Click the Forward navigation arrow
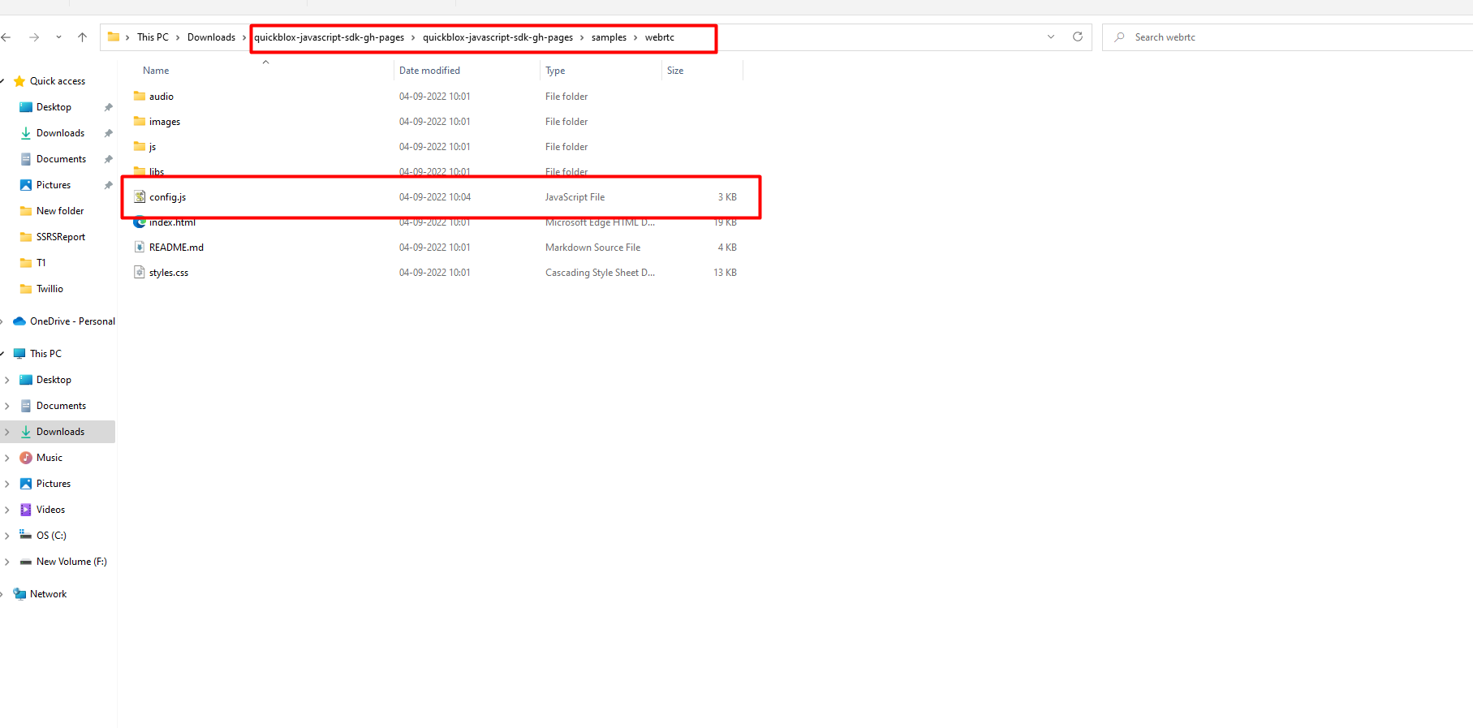1473x728 pixels. coord(34,37)
